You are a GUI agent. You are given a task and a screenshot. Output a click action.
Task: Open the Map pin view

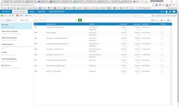[163, 20]
